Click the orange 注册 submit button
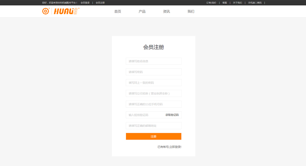 tap(153, 136)
